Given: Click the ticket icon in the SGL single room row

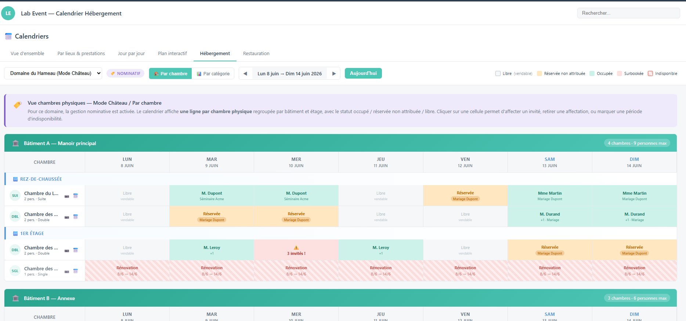Looking at the screenshot, I should [67, 271].
